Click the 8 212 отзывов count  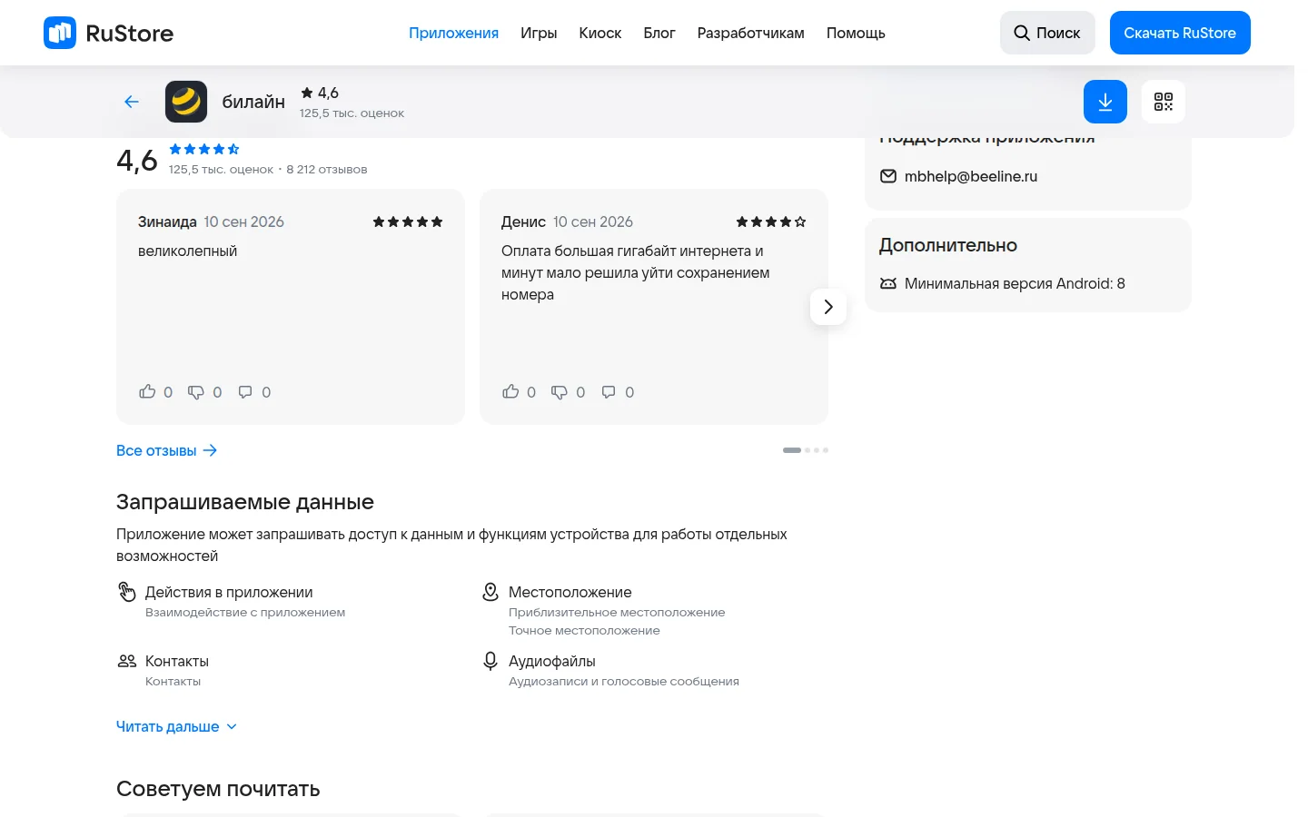click(x=327, y=169)
